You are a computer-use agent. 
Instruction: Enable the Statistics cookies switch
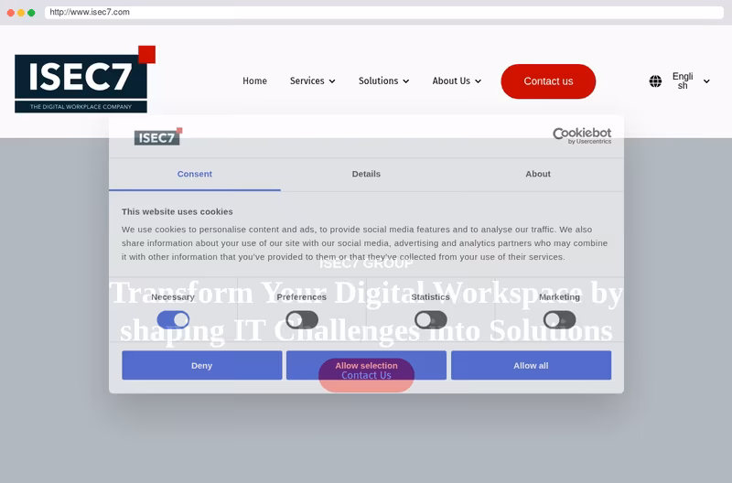[430, 320]
